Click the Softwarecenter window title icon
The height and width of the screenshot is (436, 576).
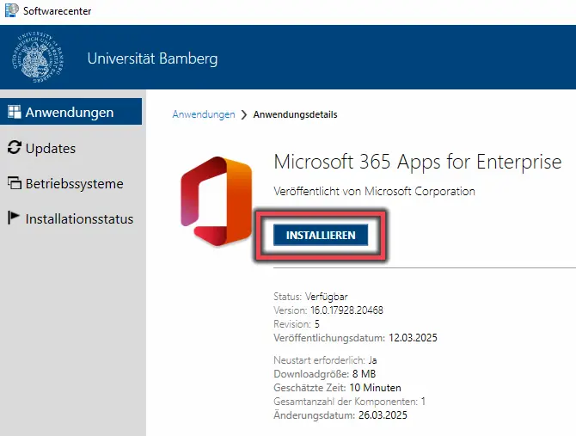click(11, 10)
